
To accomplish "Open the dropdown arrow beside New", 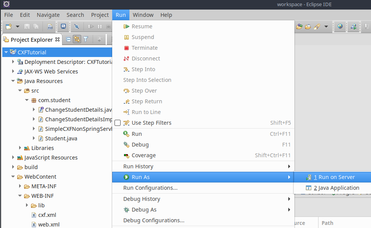I will coord(18,27).
